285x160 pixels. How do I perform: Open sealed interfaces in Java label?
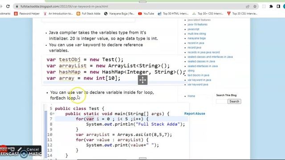203,66
